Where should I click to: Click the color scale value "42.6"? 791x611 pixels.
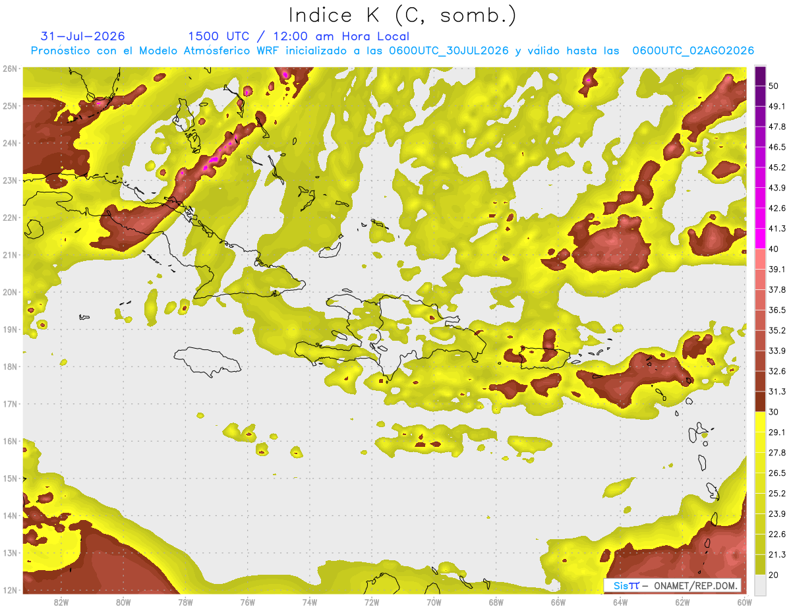pyautogui.click(x=776, y=208)
